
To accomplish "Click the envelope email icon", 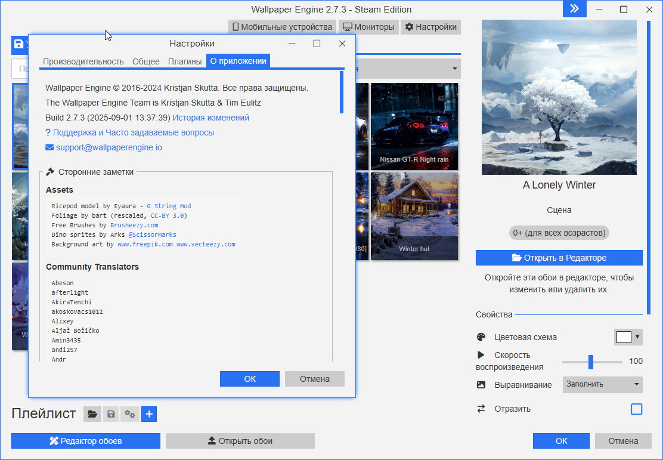I will (49, 147).
